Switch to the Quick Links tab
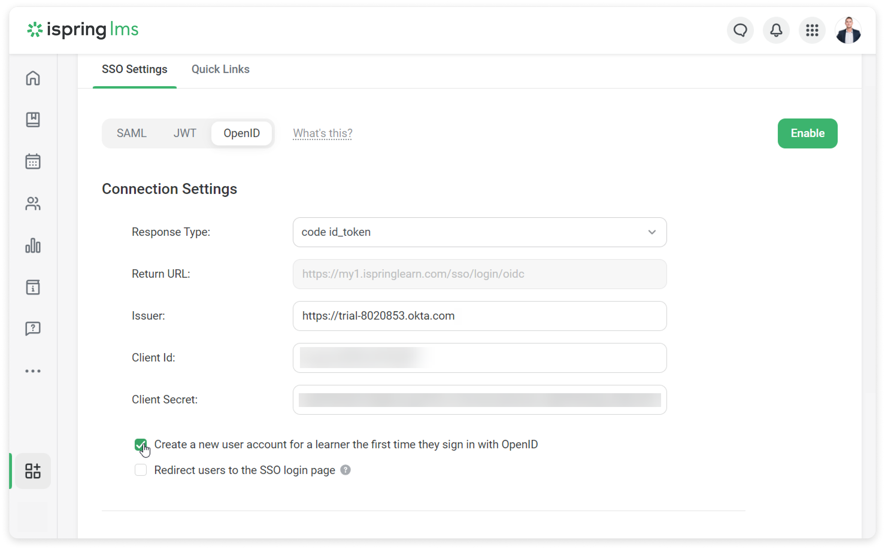The height and width of the screenshot is (550, 885). click(220, 69)
